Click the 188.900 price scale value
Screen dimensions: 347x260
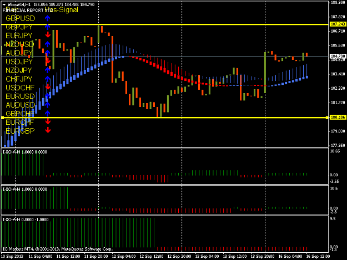click(x=338, y=3)
